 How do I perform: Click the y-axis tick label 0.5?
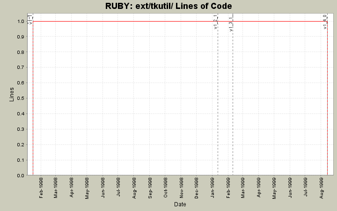(x=21, y=98)
